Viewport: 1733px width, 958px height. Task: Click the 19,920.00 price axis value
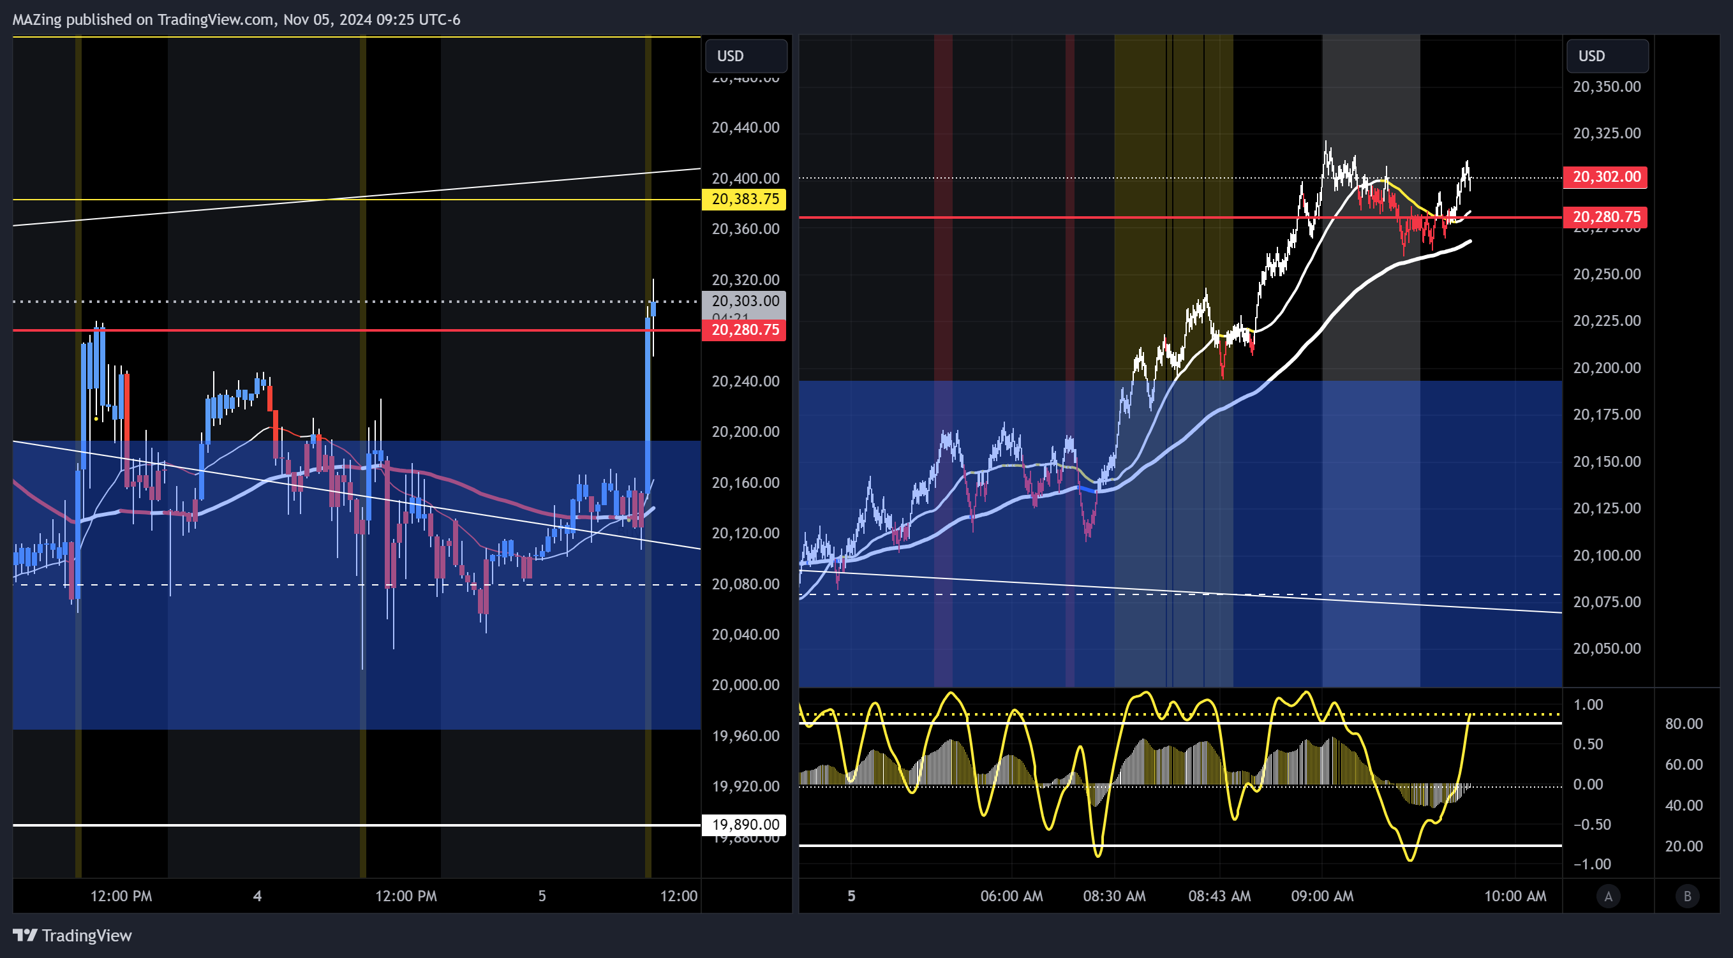(745, 786)
